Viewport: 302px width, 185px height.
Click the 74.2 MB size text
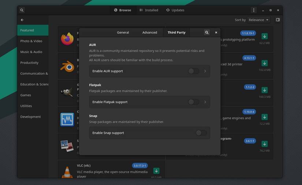click(264, 150)
